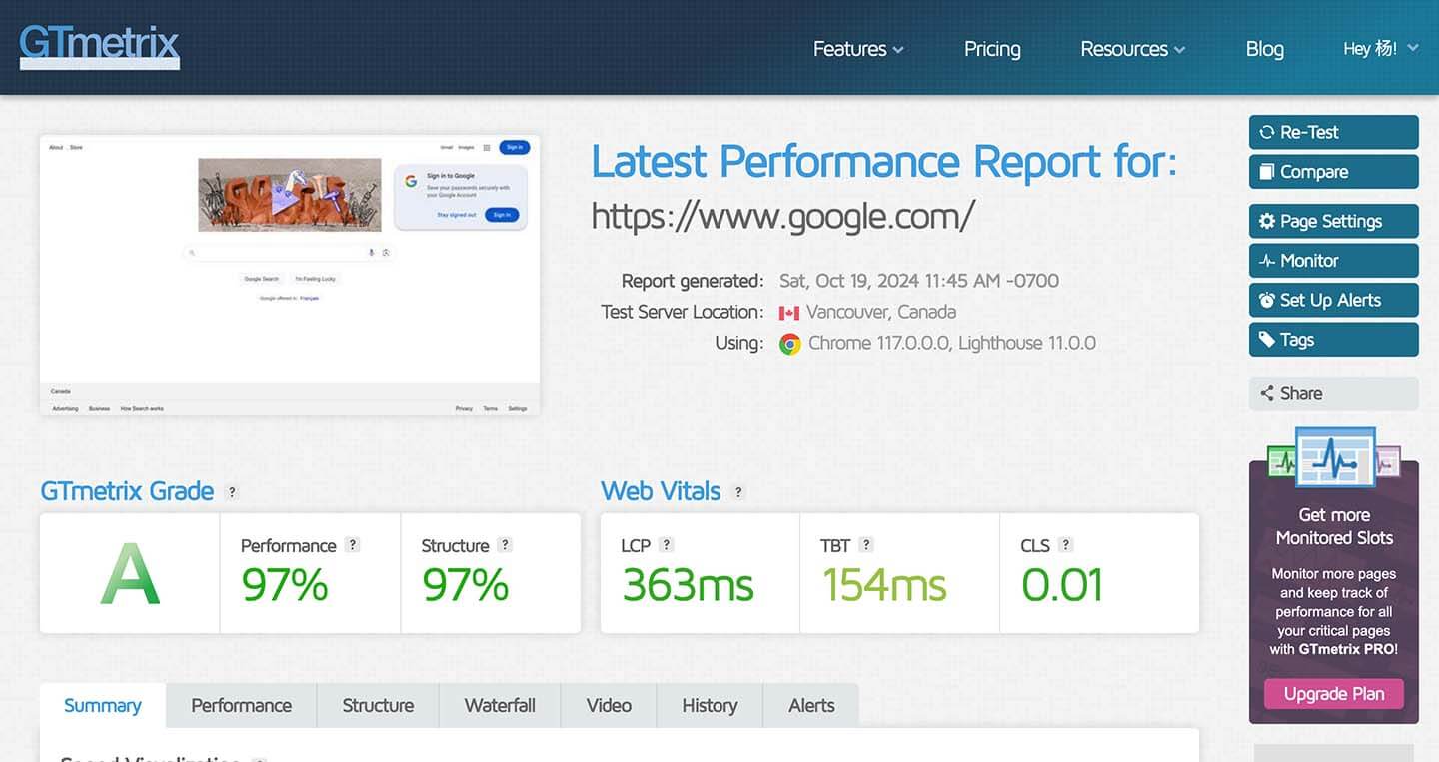The height and width of the screenshot is (762, 1439).
Task: Switch to the Structure tab
Action: pyautogui.click(x=378, y=706)
